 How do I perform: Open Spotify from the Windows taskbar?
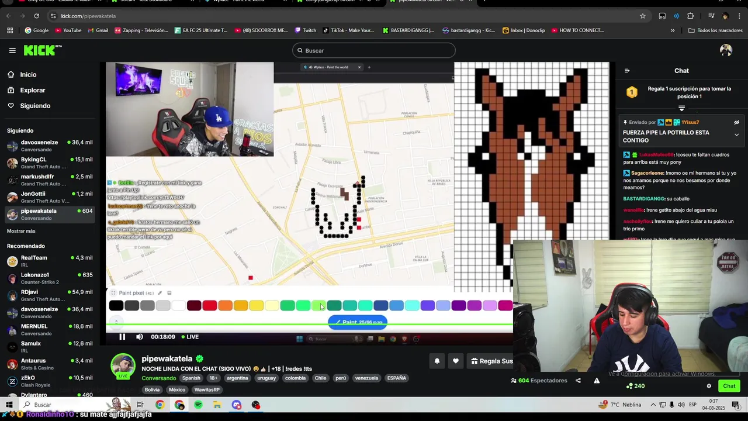coord(198,405)
